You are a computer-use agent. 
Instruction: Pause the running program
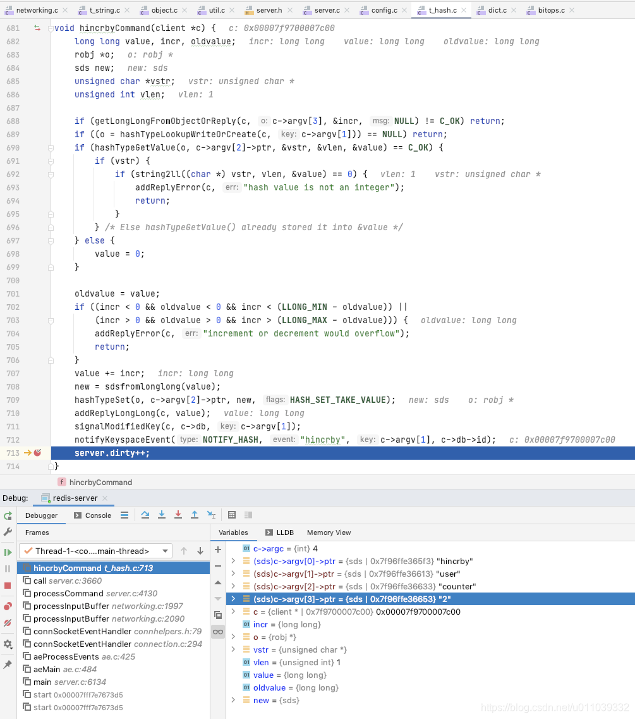[x=8, y=569]
